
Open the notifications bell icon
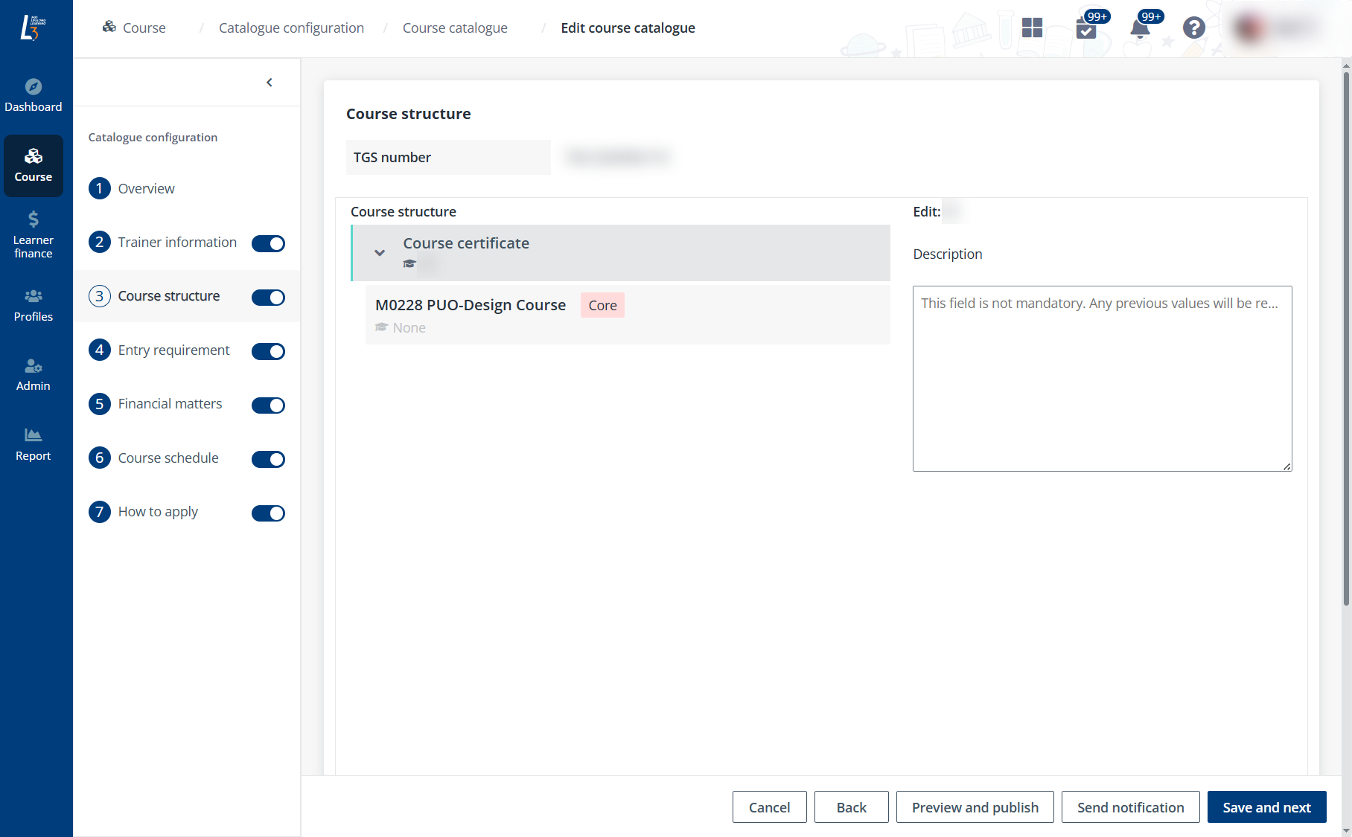(x=1139, y=29)
